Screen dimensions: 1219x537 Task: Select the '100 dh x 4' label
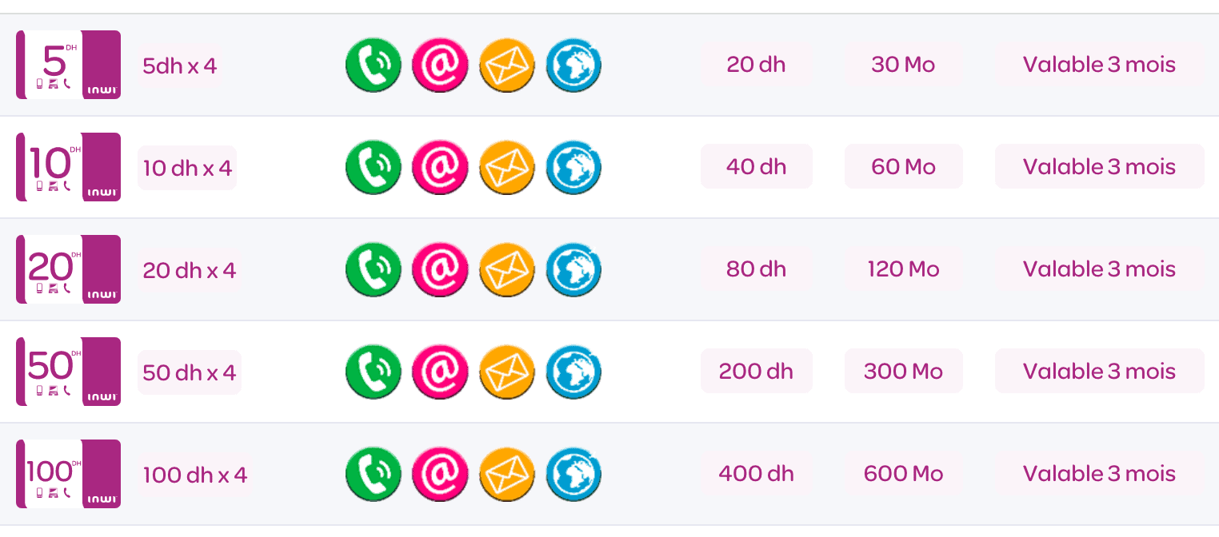pos(194,474)
